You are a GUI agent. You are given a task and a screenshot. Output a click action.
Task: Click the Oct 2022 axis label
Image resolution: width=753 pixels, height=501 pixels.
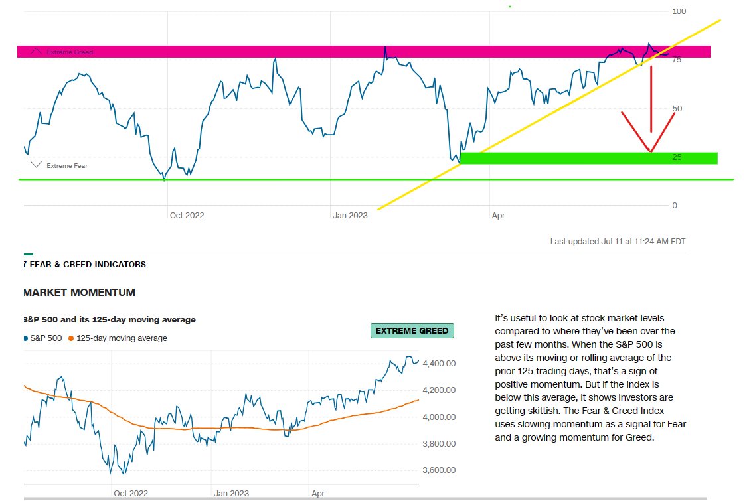[x=187, y=215]
